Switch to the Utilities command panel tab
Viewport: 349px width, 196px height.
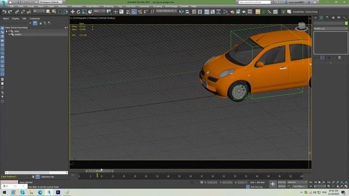tap(345, 18)
